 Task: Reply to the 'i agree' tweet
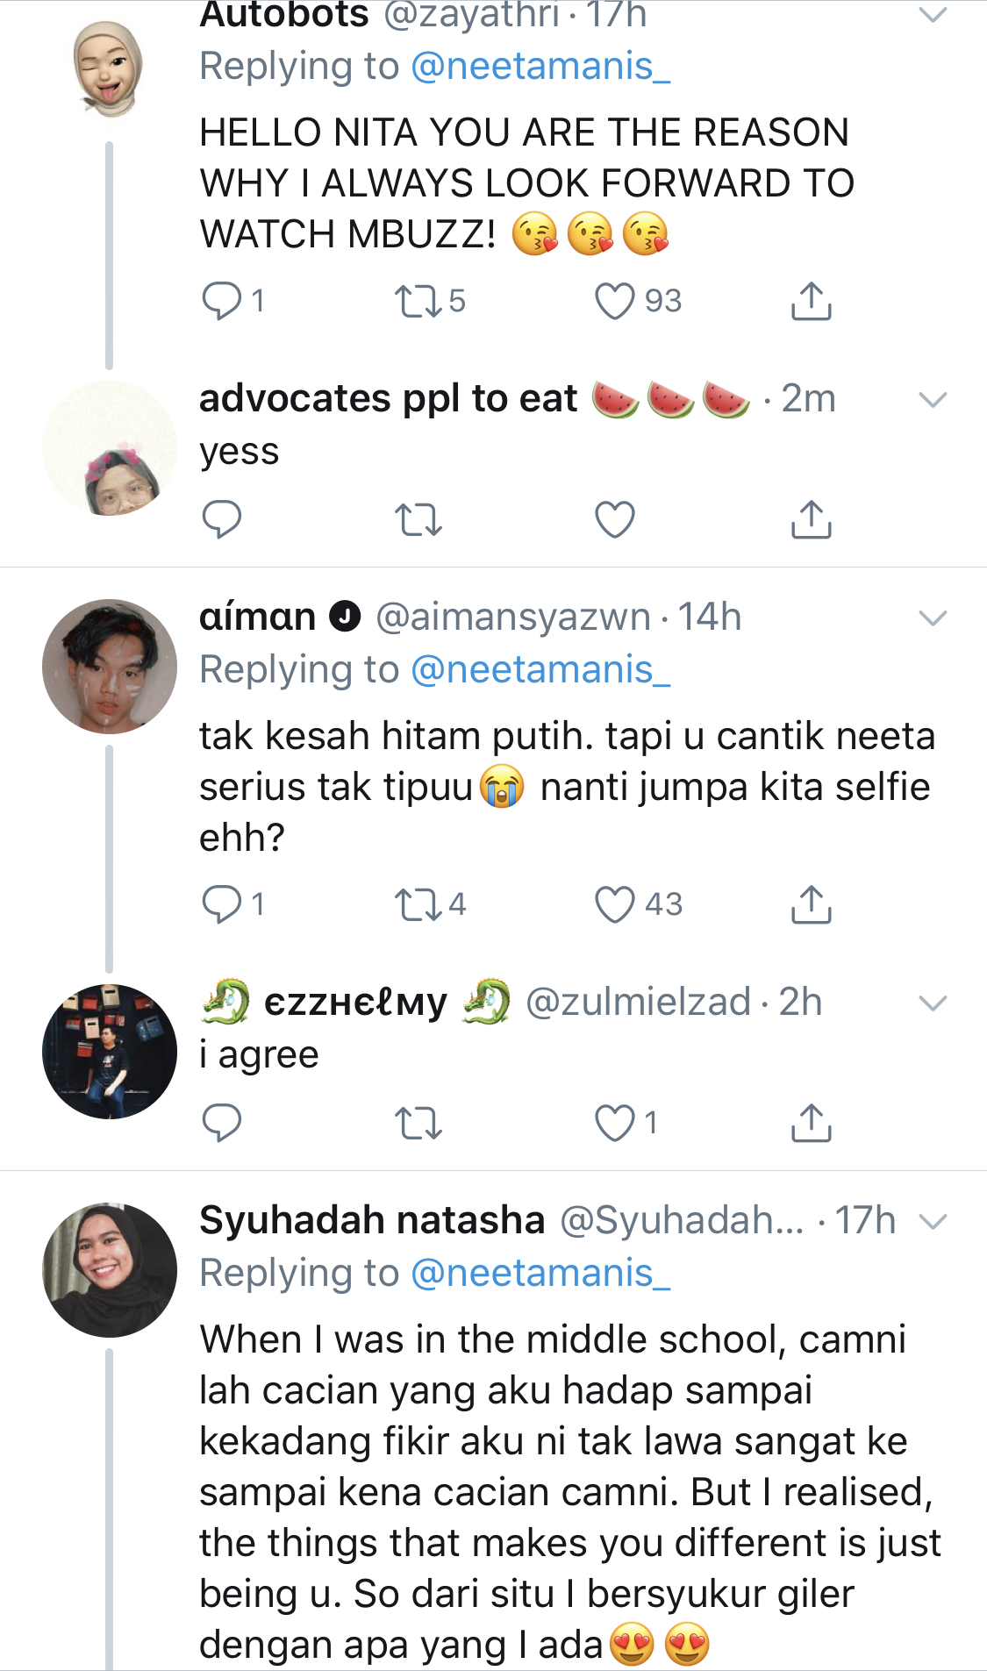pos(221,1123)
